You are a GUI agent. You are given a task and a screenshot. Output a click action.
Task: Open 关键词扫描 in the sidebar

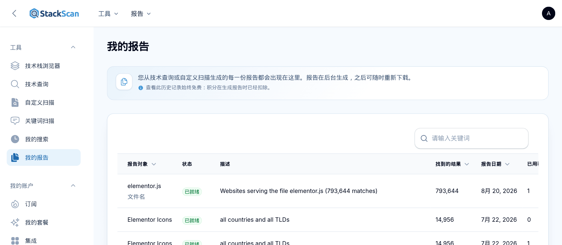(44, 121)
